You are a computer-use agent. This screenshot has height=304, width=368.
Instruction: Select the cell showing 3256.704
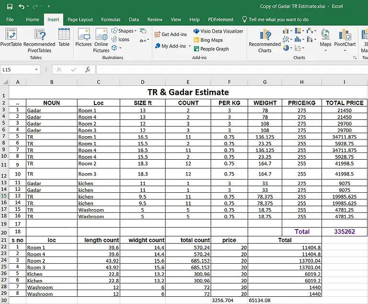(x=230, y=300)
